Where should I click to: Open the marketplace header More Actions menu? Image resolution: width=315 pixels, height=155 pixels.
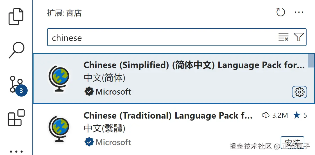(299, 12)
